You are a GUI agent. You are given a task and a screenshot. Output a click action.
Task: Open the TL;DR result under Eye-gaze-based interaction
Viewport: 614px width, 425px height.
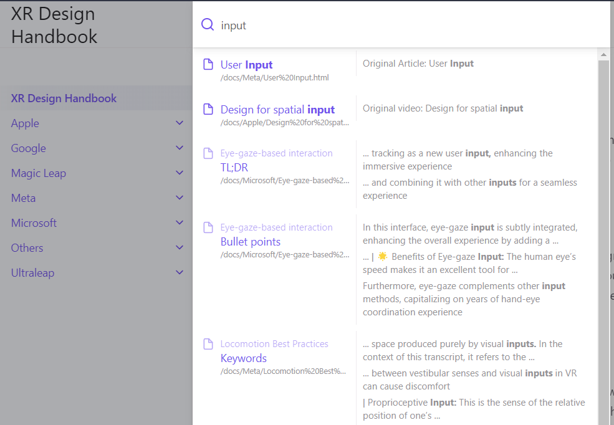[234, 168]
